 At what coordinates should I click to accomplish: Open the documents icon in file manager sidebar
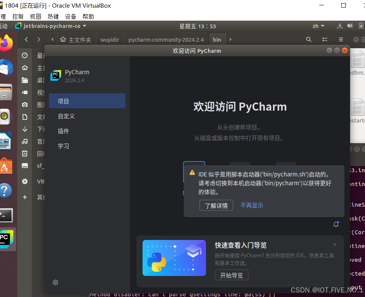25,117
